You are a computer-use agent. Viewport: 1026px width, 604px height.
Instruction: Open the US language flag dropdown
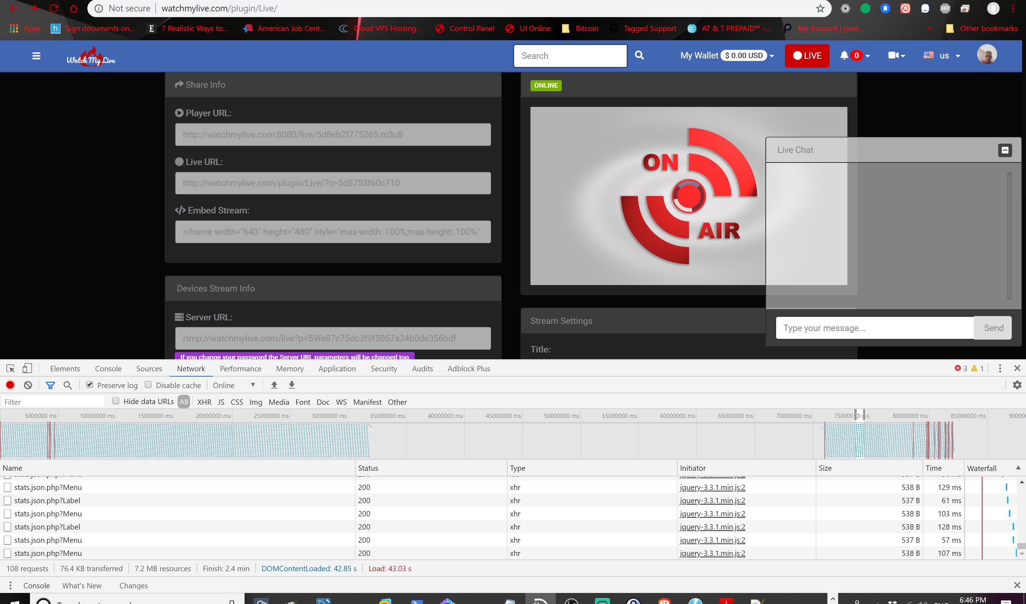tap(941, 56)
